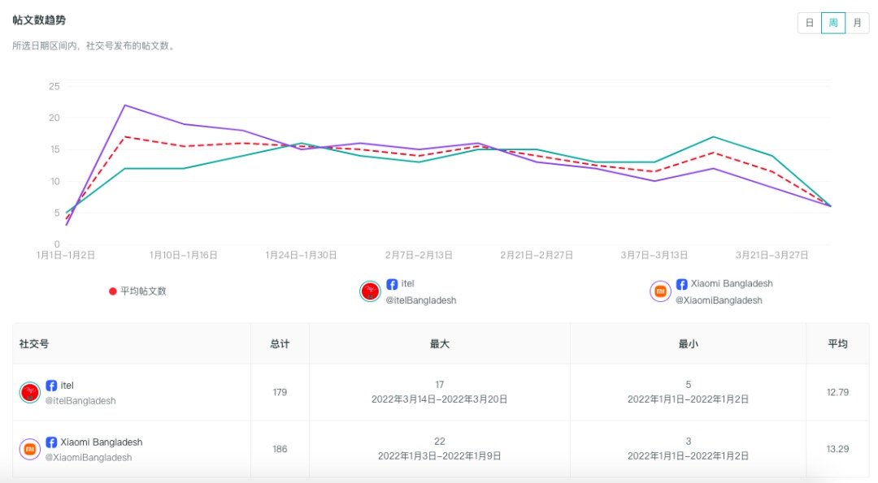Click itel avatar in the table row
878x483 pixels.
(30, 393)
